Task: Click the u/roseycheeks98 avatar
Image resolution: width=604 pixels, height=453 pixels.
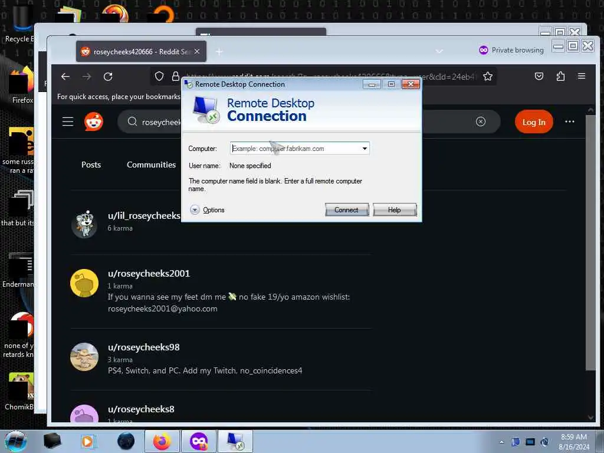Action: (84, 357)
